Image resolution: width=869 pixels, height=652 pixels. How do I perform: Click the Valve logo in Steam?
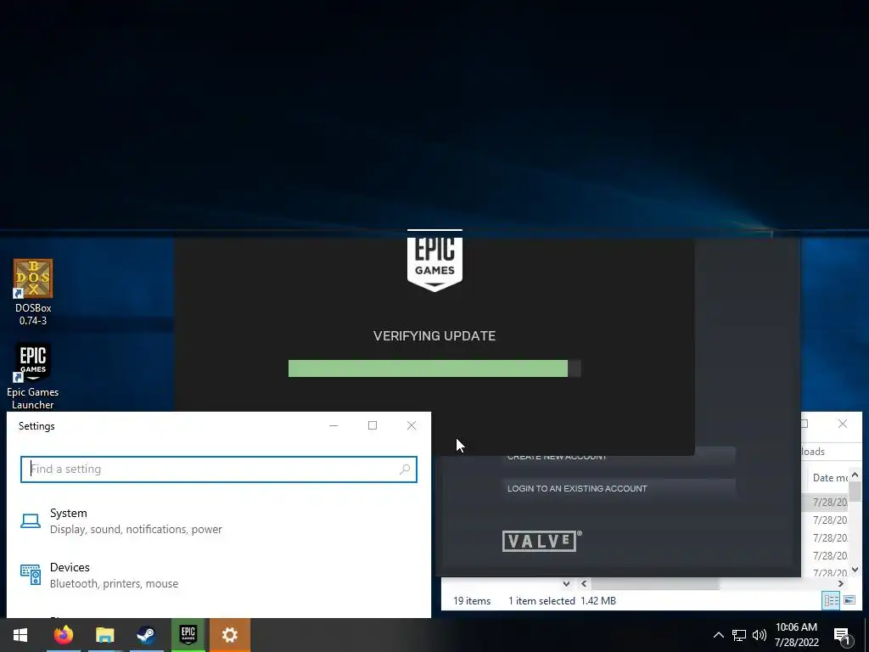(x=542, y=541)
